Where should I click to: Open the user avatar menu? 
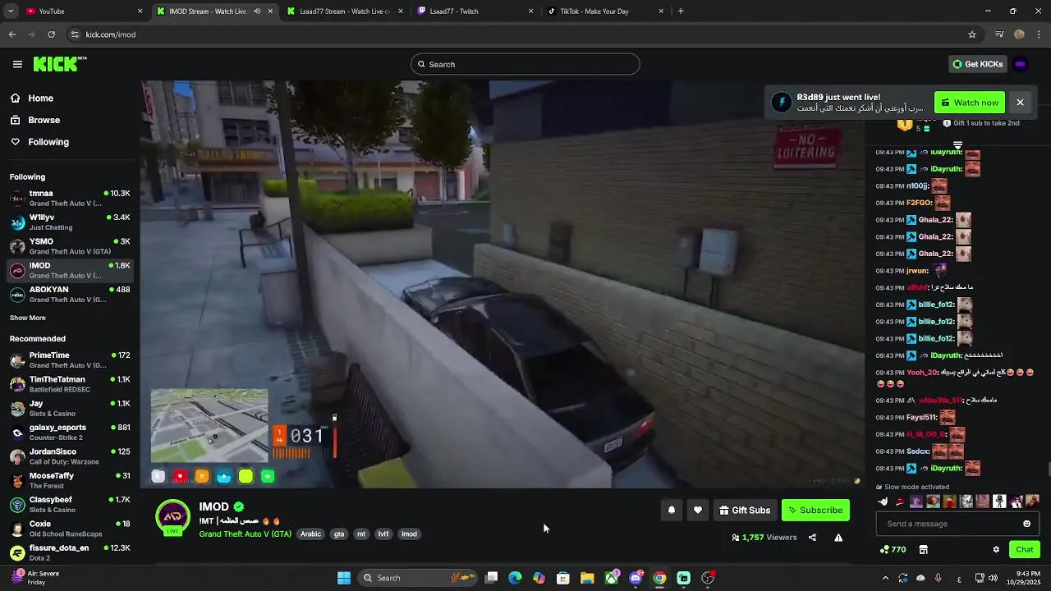1020,64
